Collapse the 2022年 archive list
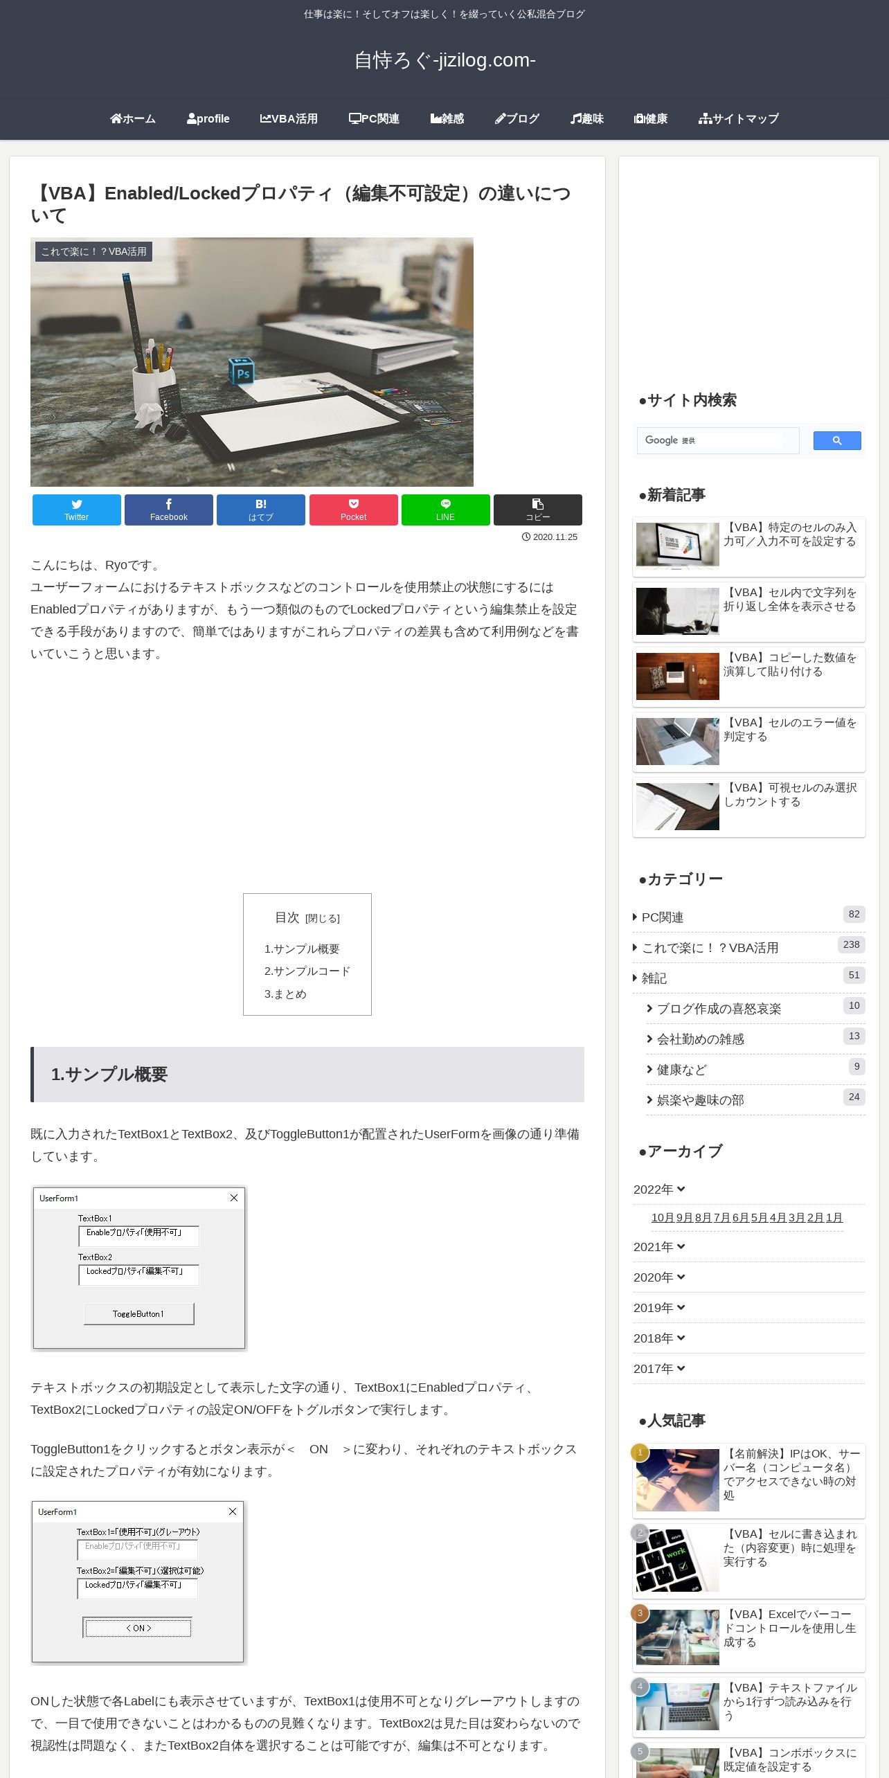889x1778 pixels. tap(659, 1189)
